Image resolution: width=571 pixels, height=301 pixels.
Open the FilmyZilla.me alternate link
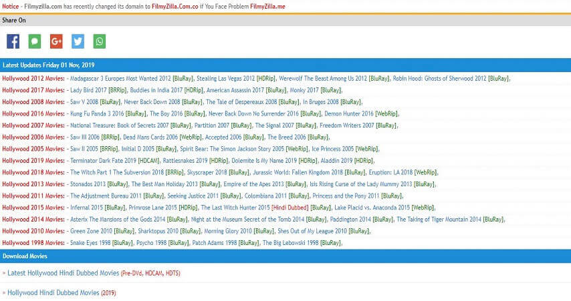point(267,7)
